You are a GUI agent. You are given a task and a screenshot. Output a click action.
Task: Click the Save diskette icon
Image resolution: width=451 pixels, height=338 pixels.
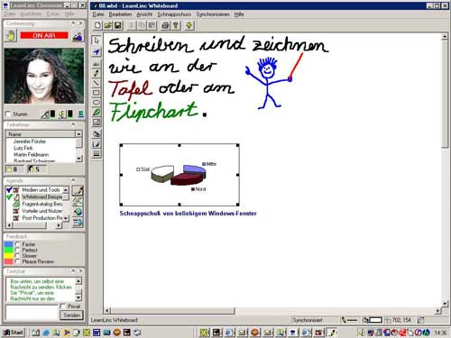coord(118,25)
